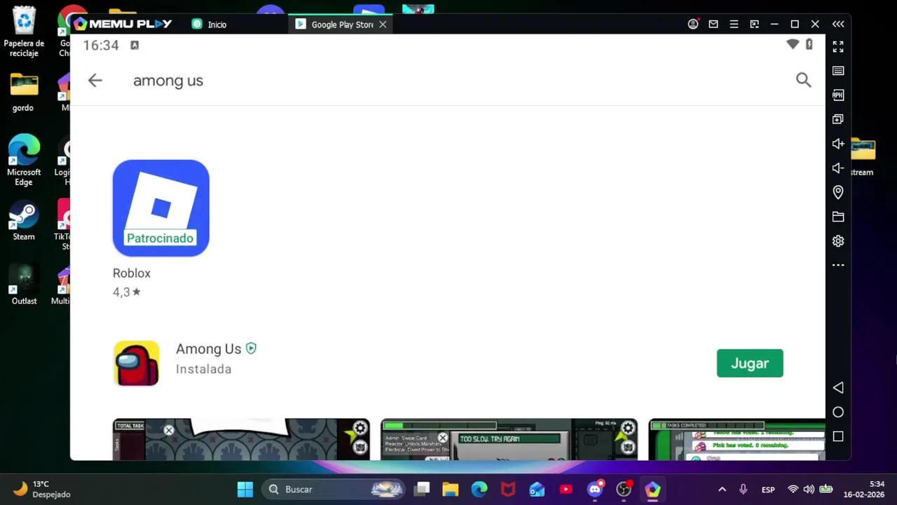Open the MEmu mail messages icon
Viewport: 897px width, 505px height.
coord(713,24)
